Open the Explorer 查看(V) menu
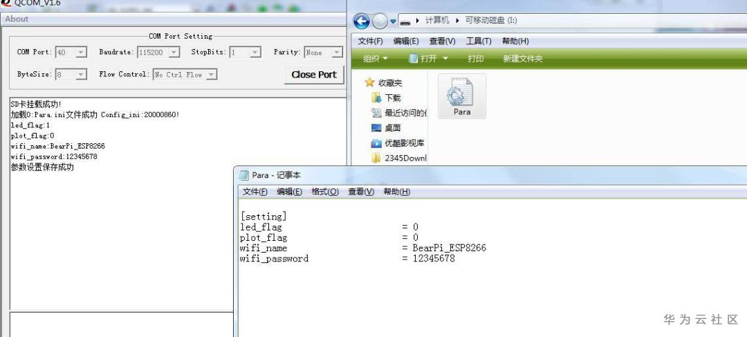Screen dimensions: 747x337 442,41
